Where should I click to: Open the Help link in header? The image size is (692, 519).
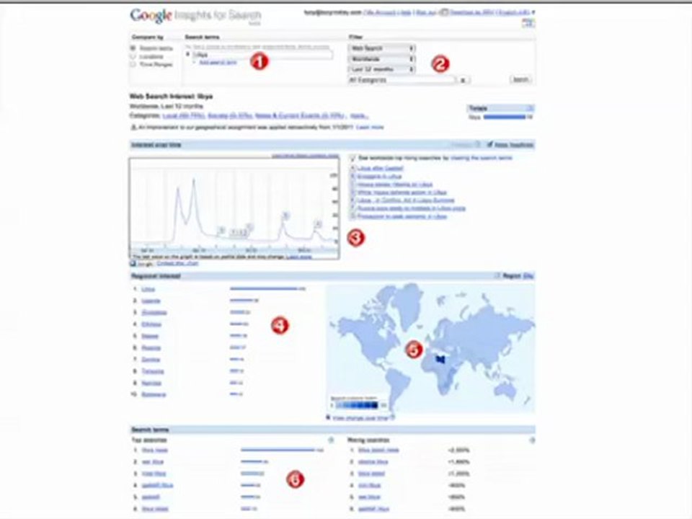tap(406, 12)
